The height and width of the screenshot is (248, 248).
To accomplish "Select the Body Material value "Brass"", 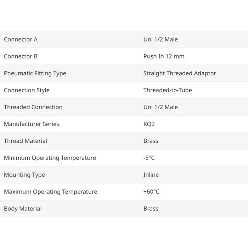I will [x=151, y=209].
